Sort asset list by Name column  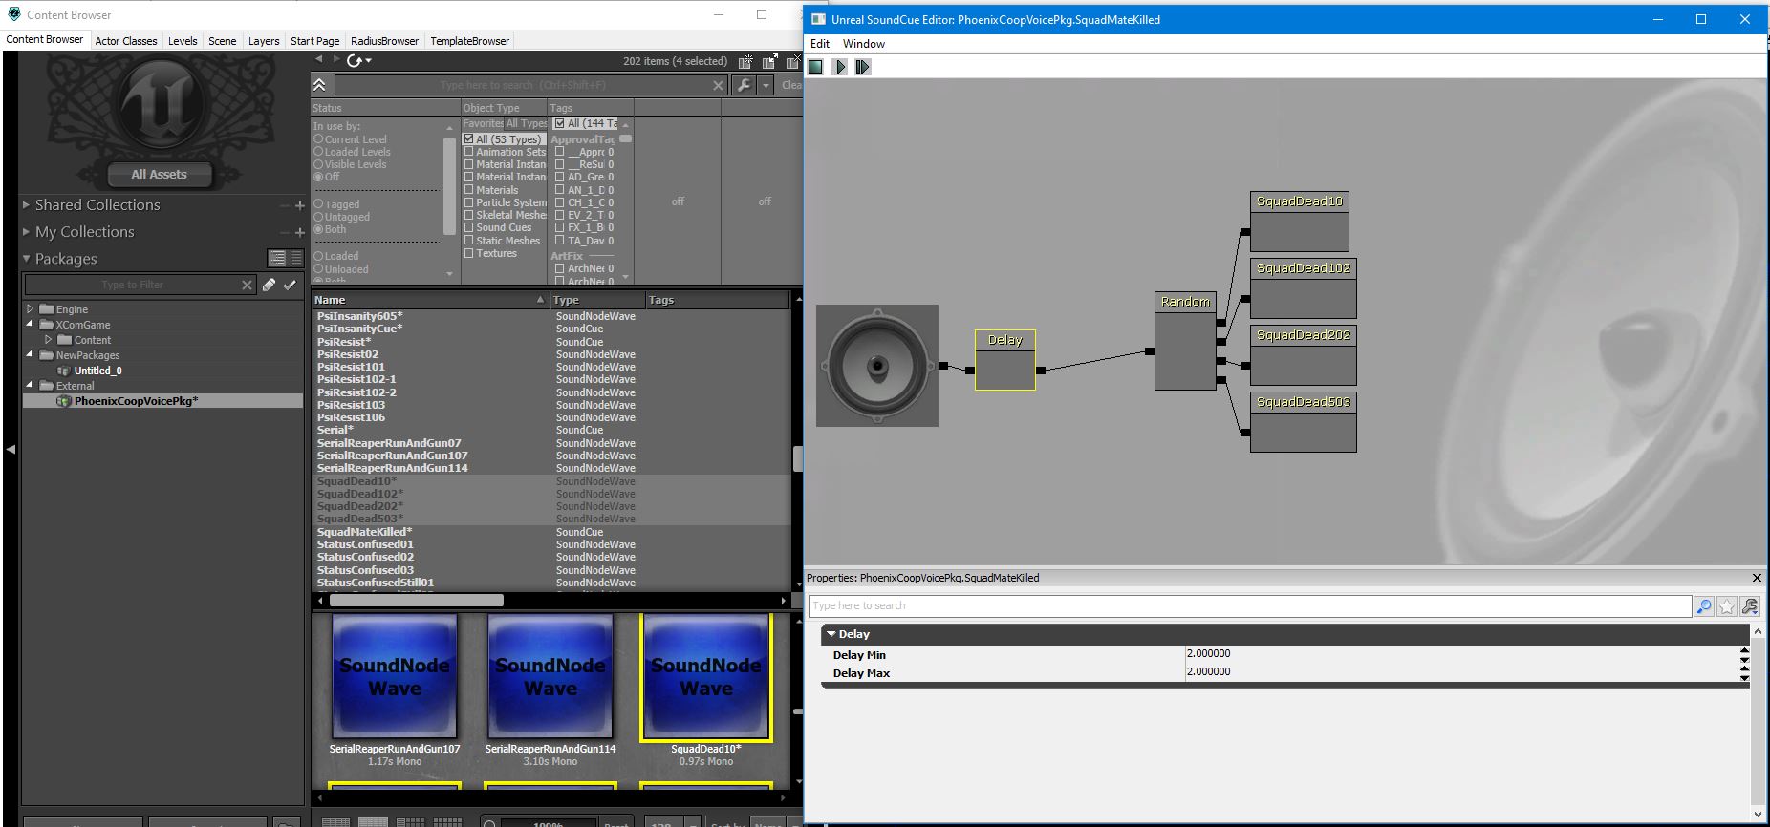[x=430, y=300]
